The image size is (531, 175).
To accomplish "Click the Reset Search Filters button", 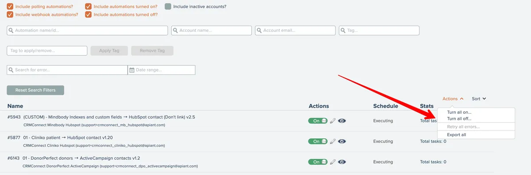I will (x=35, y=90).
